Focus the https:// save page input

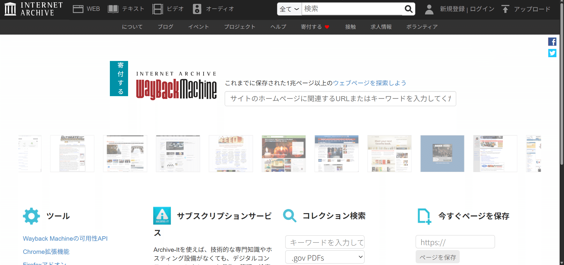point(455,242)
